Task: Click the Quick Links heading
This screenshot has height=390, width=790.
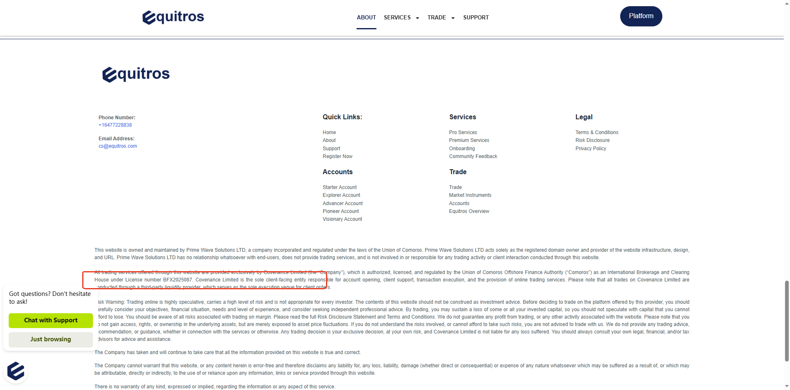Action: pos(343,117)
